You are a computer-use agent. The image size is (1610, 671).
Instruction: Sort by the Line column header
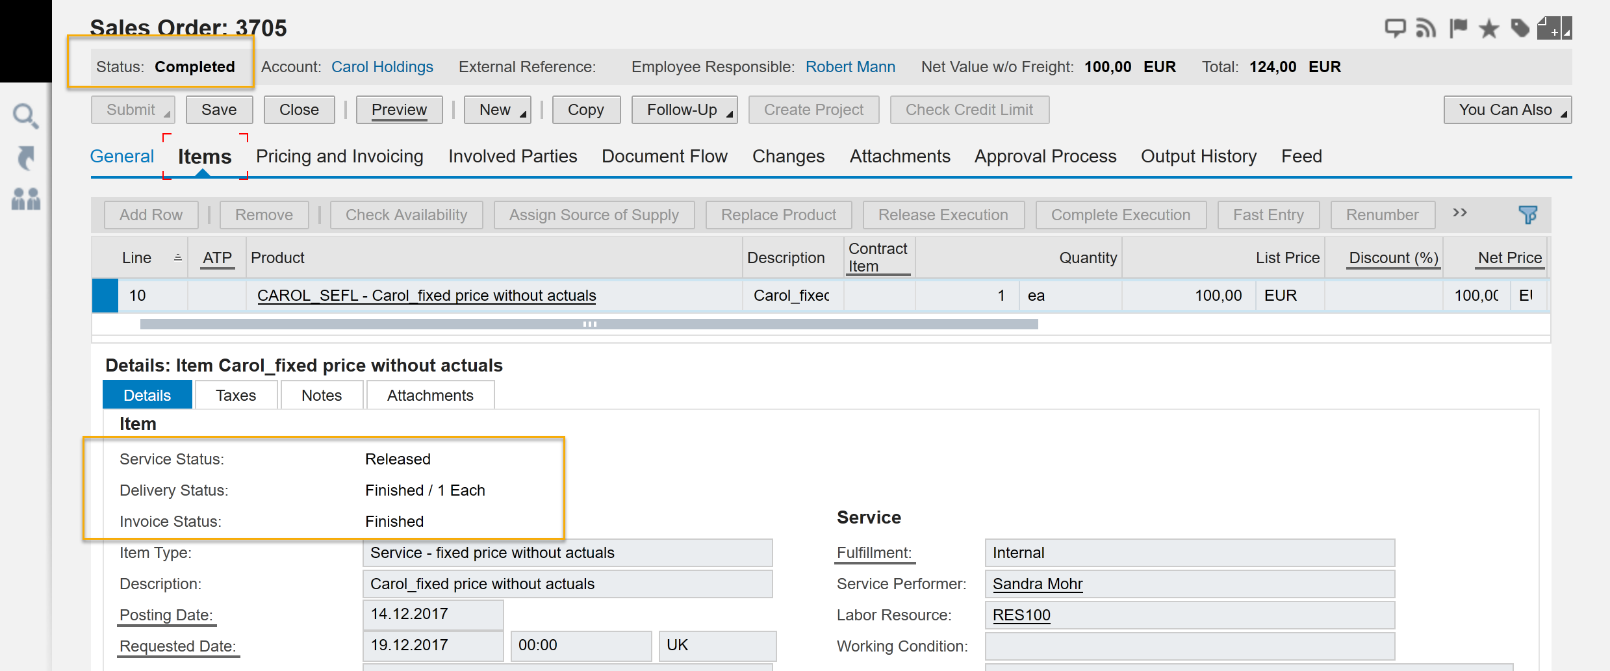tap(137, 258)
